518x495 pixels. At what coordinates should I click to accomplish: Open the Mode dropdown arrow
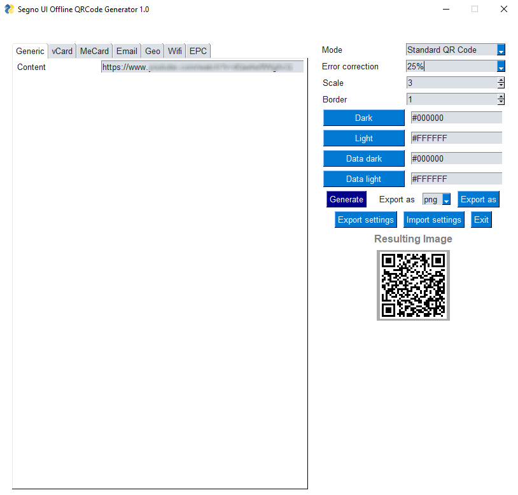pyautogui.click(x=501, y=50)
